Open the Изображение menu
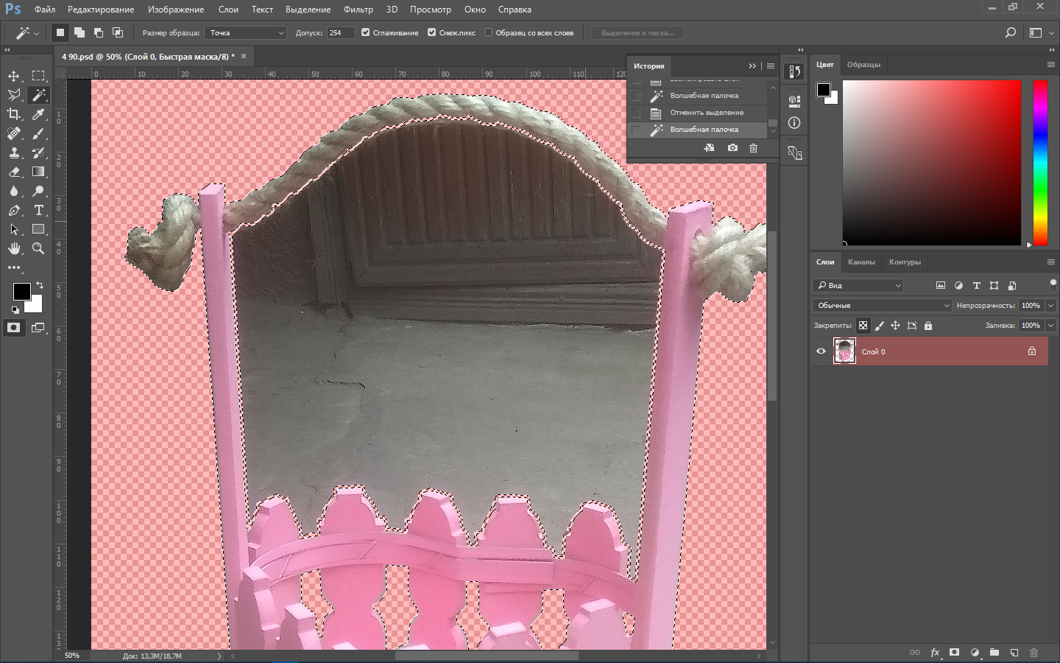This screenshot has height=663, width=1060. (x=176, y=10)
